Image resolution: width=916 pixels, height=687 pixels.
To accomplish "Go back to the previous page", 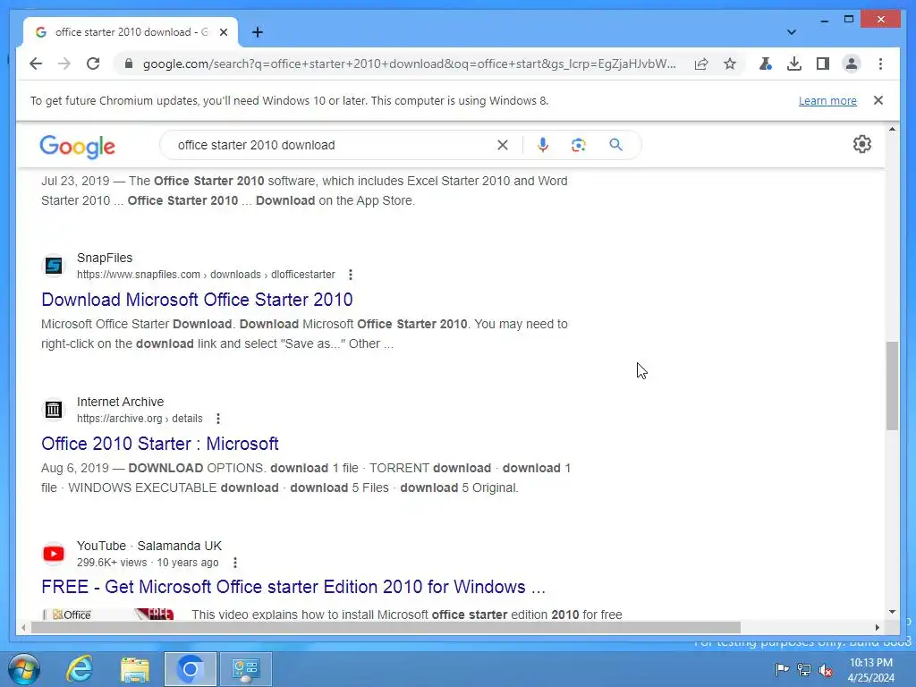I will tap(36, 64).
